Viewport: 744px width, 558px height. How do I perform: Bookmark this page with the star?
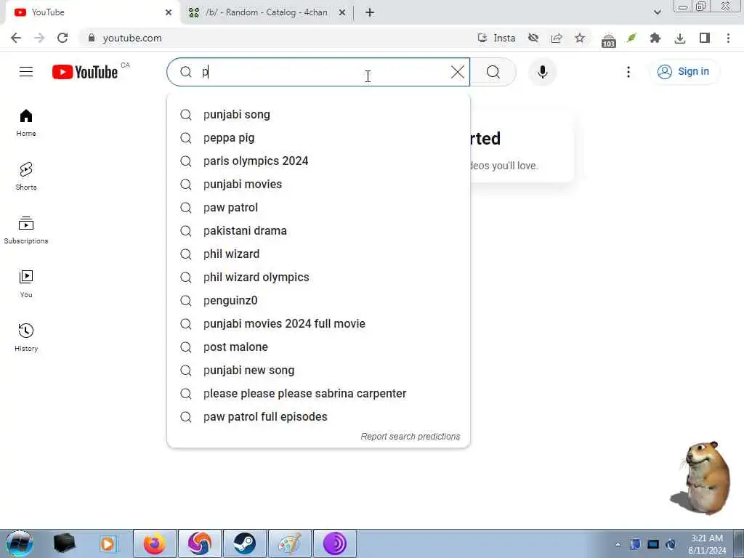(x=579, y=38)
